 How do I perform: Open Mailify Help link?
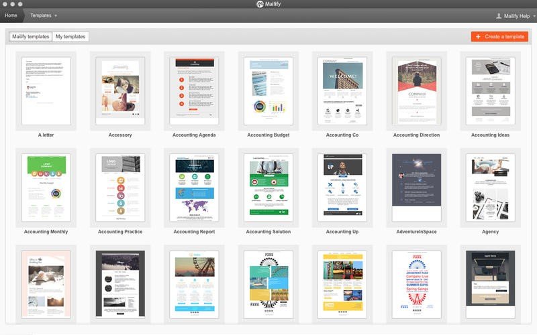click(516, 16)
